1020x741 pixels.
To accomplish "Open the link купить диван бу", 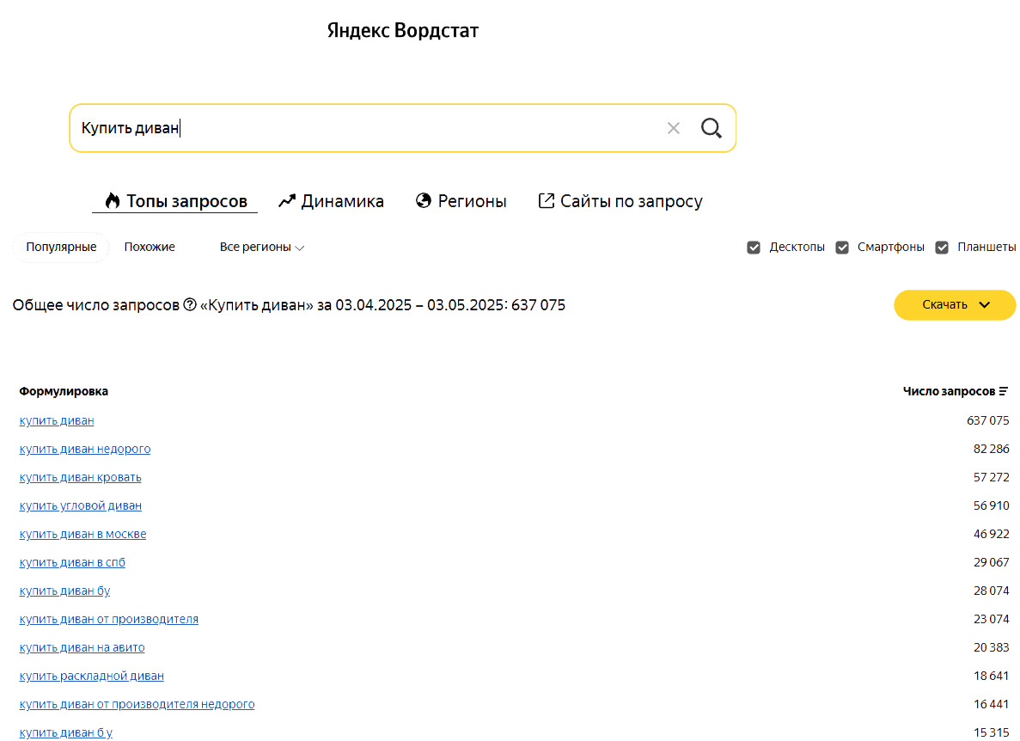I will 64,591.
